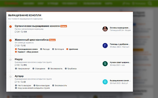Viewport: 158px width, 98px height.
Task: Open subforum "Харвест - сбор урожая"
Action: (28, 52)
